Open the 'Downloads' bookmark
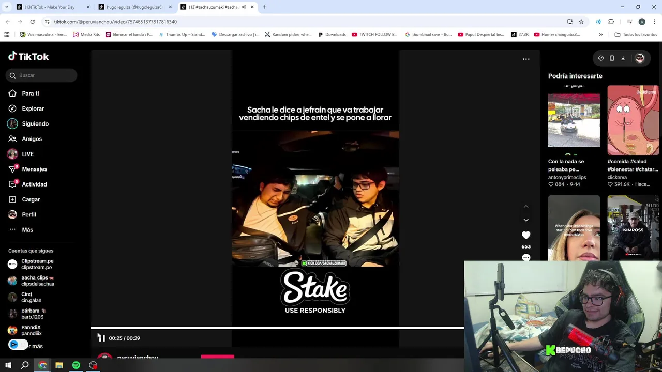 [x=332, y=35]
